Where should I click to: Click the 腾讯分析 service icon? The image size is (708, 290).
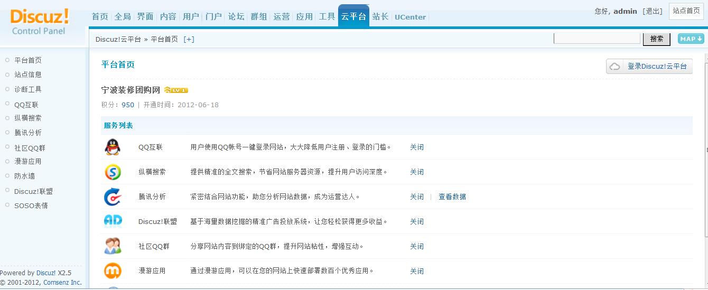112,197
